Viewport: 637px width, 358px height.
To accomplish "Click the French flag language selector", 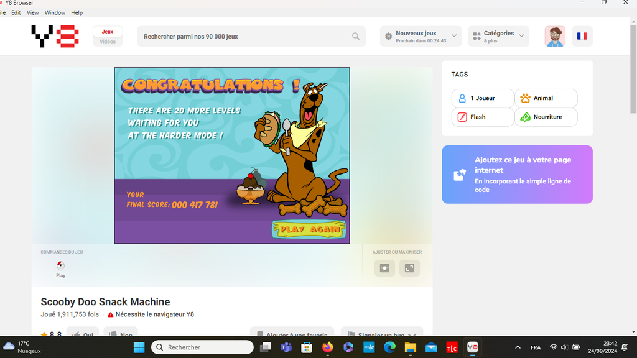I will [582, 36].
